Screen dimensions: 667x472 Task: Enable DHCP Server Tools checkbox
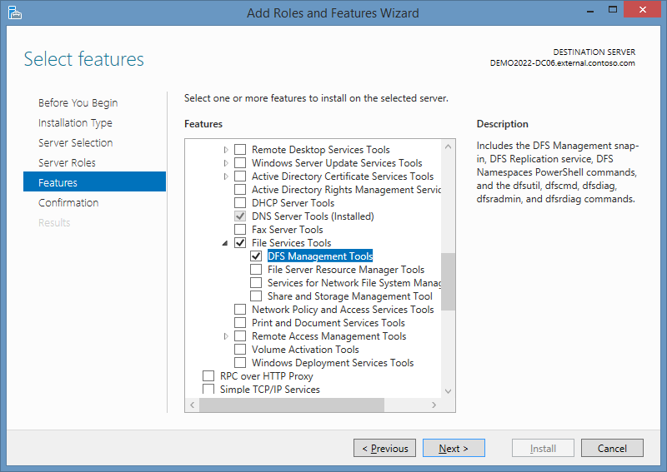point(240,202)
